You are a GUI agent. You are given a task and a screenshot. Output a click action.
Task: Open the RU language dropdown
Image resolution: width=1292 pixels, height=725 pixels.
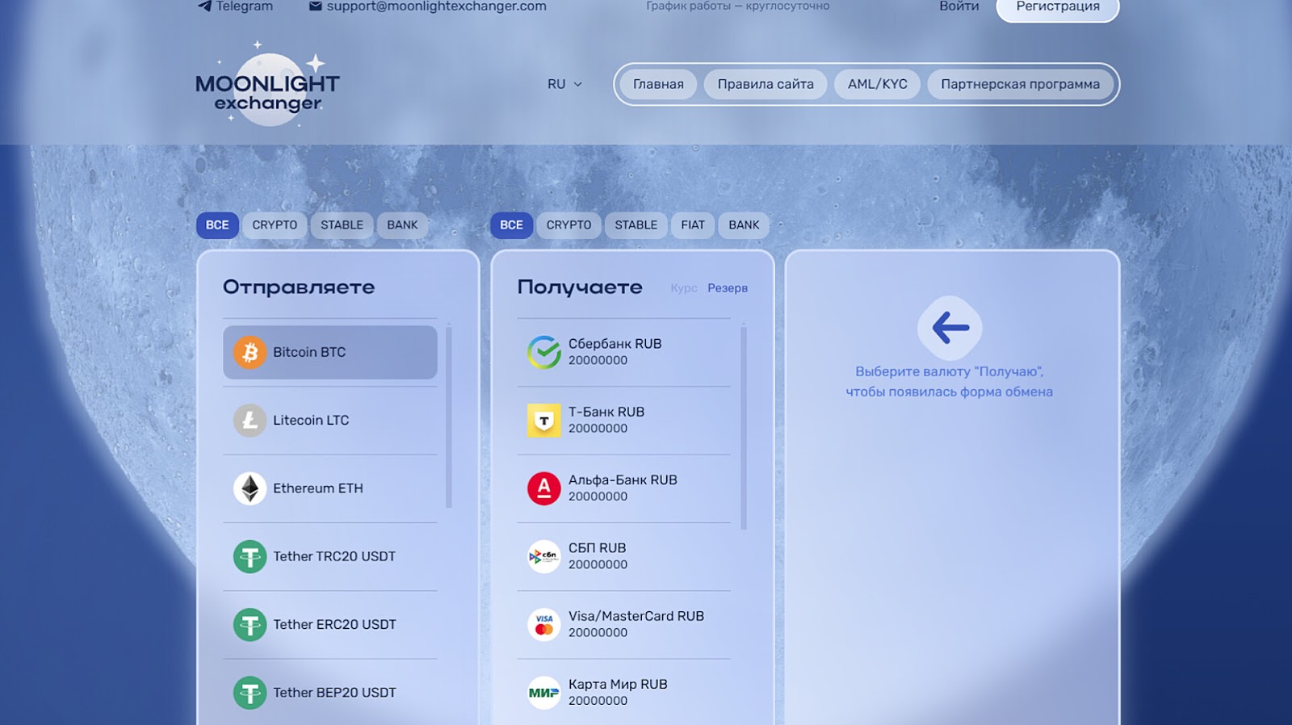coord(564,84)
